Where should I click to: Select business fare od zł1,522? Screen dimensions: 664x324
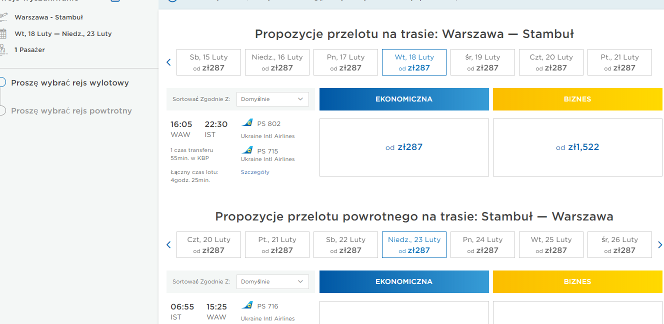[577, 147]
